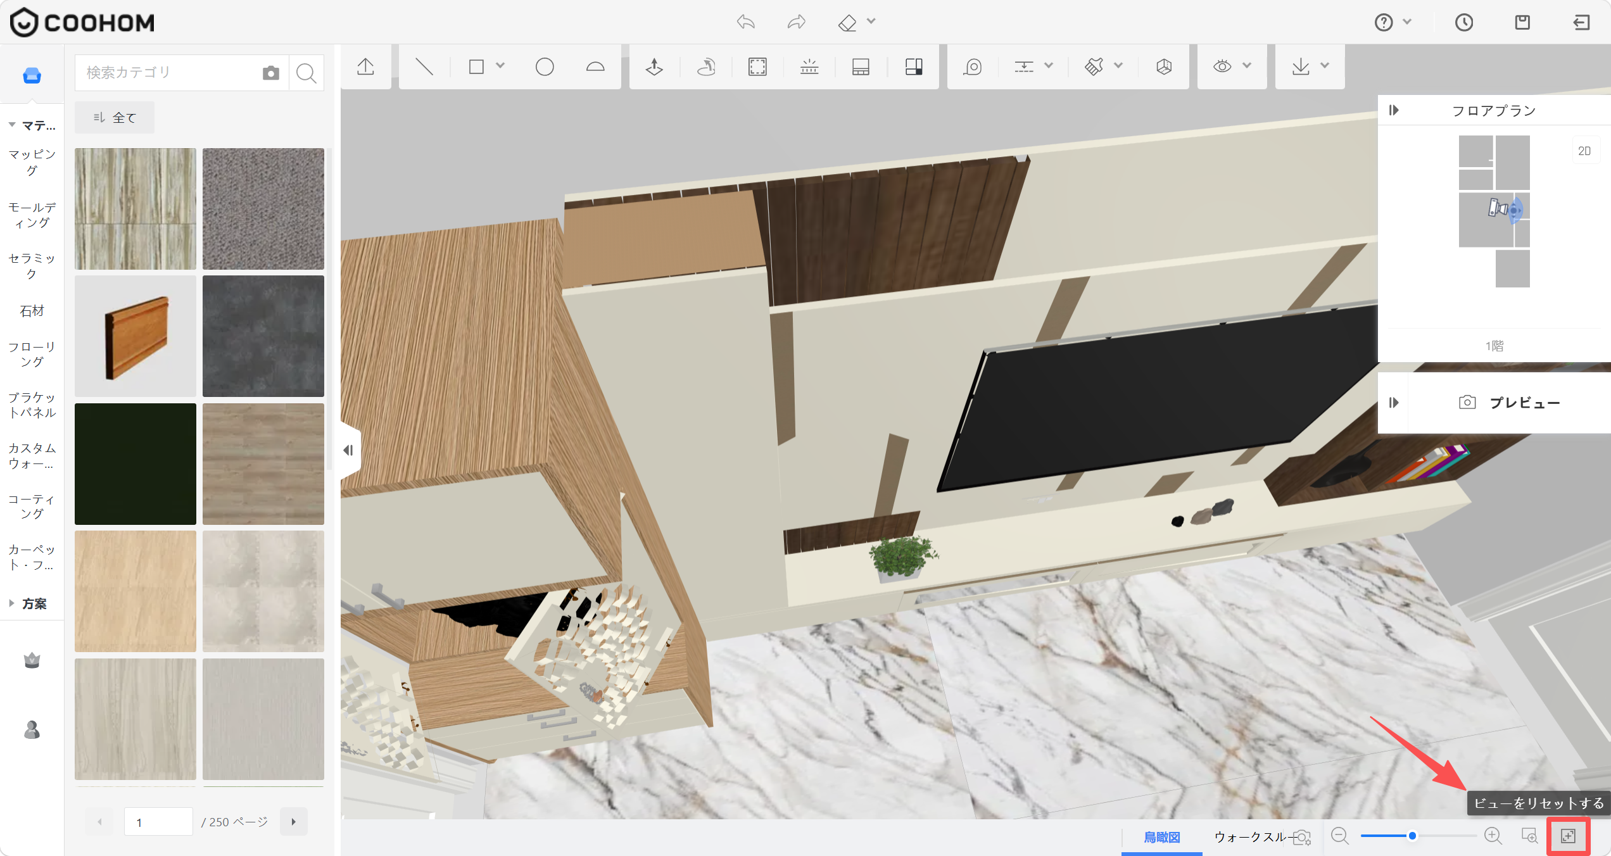The height and width of the screenshot is (856, 1611).
Task: Open the help question mark icon
Action: tap(1384, 23)
